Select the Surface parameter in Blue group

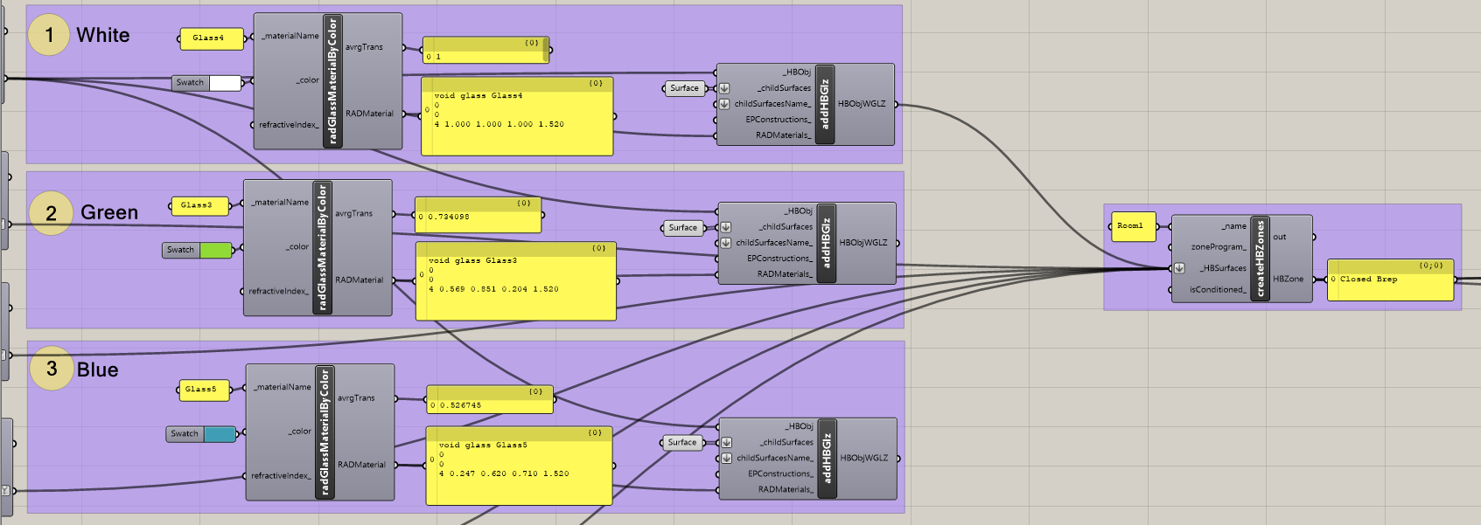click(682, 443)
